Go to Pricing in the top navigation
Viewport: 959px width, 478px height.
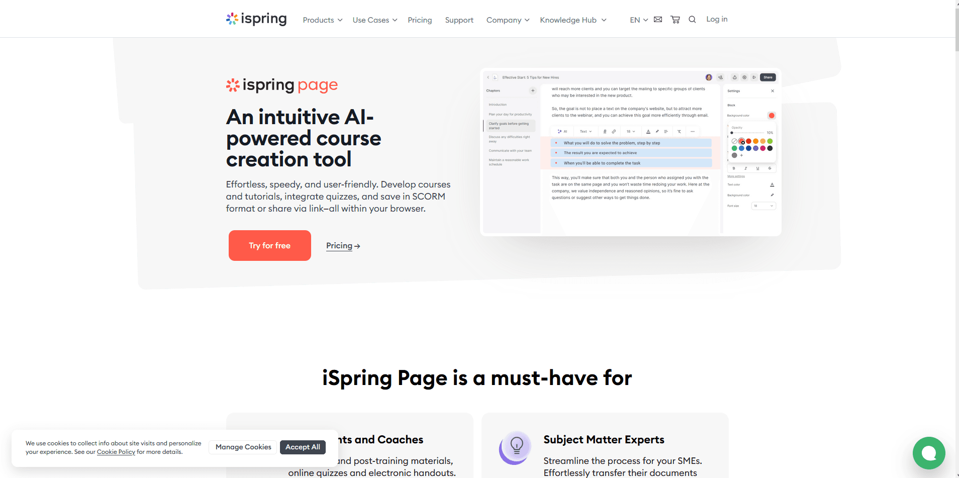[420, 20]
